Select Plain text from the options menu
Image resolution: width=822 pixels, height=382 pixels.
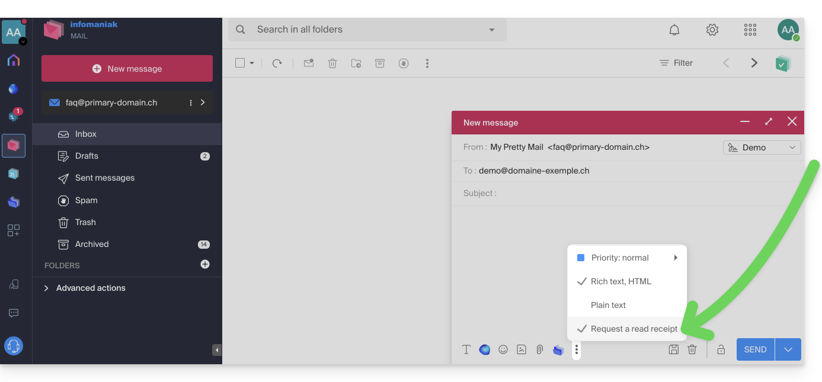tap(608, 305)
